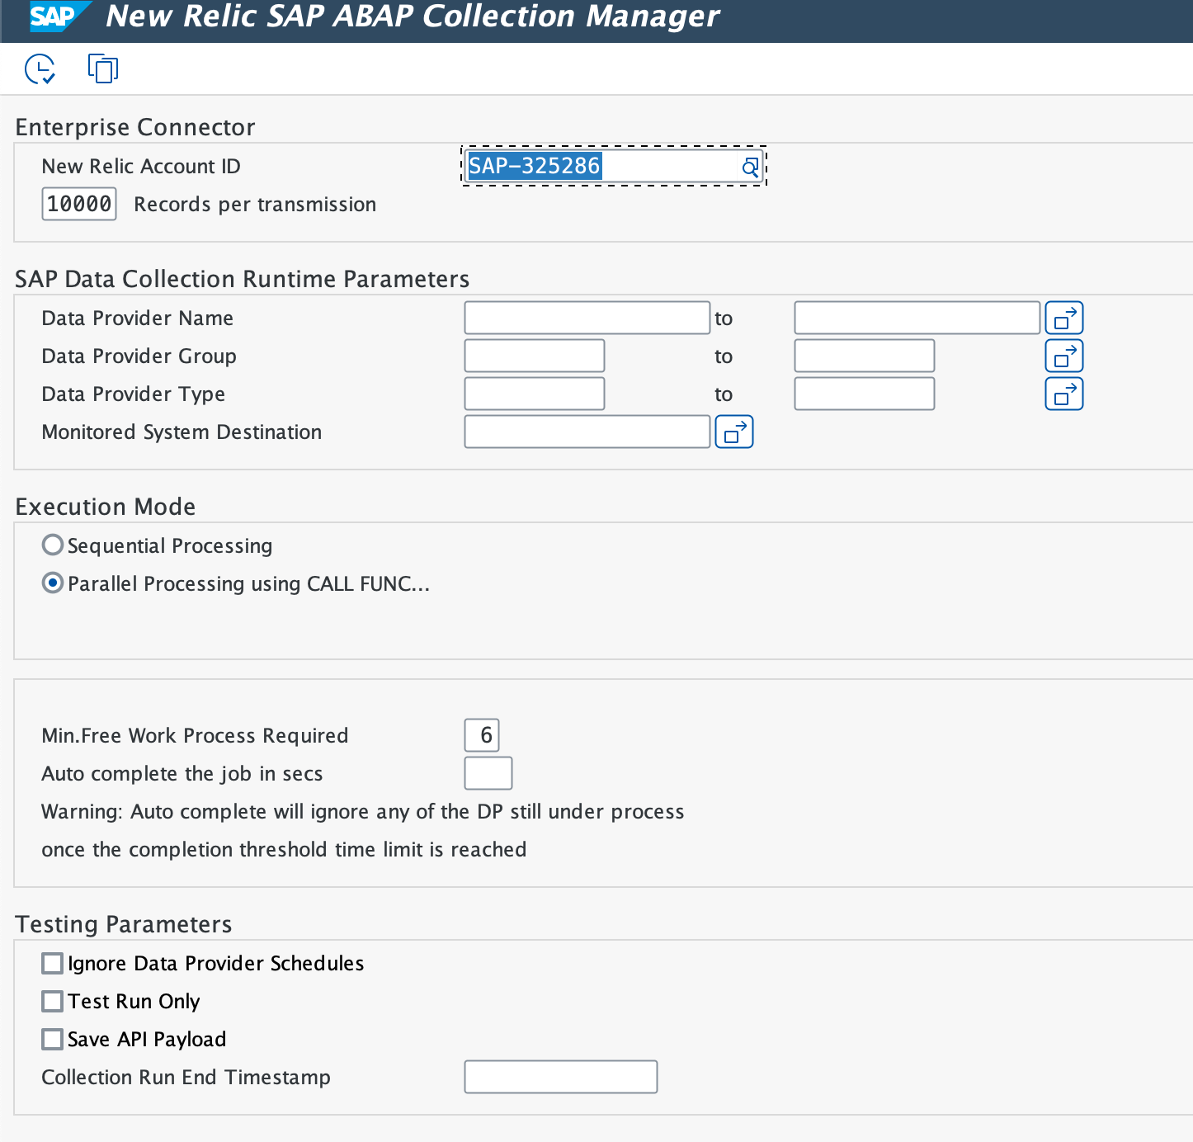Screen dimensions: 1193x1142
Task: Check the Test Run Only box
Action: [x=53, y=1002]
